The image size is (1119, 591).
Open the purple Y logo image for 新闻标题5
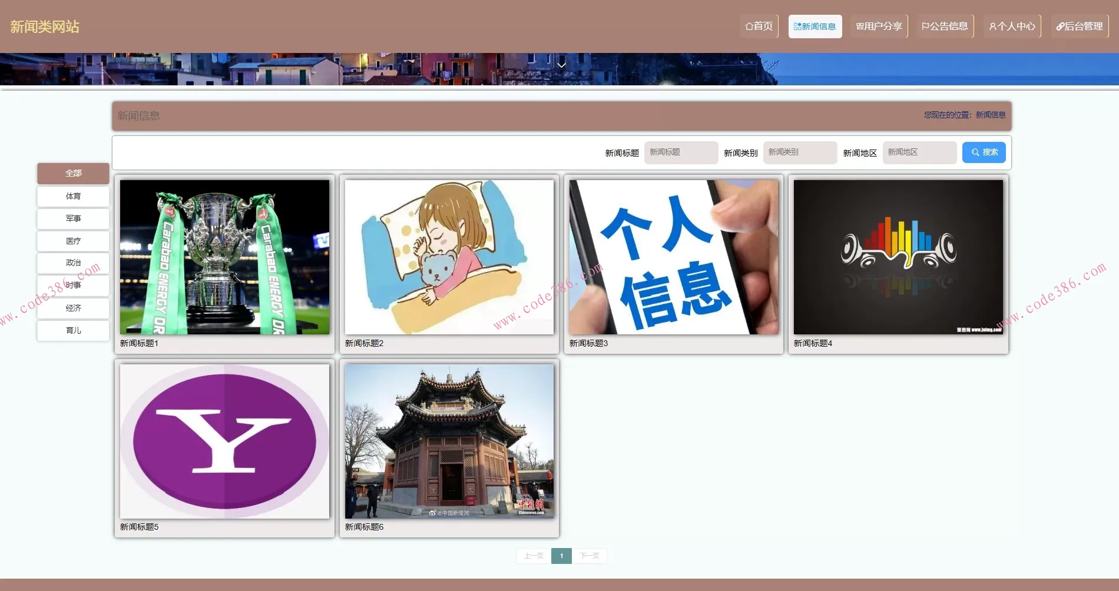coord(224,441)
